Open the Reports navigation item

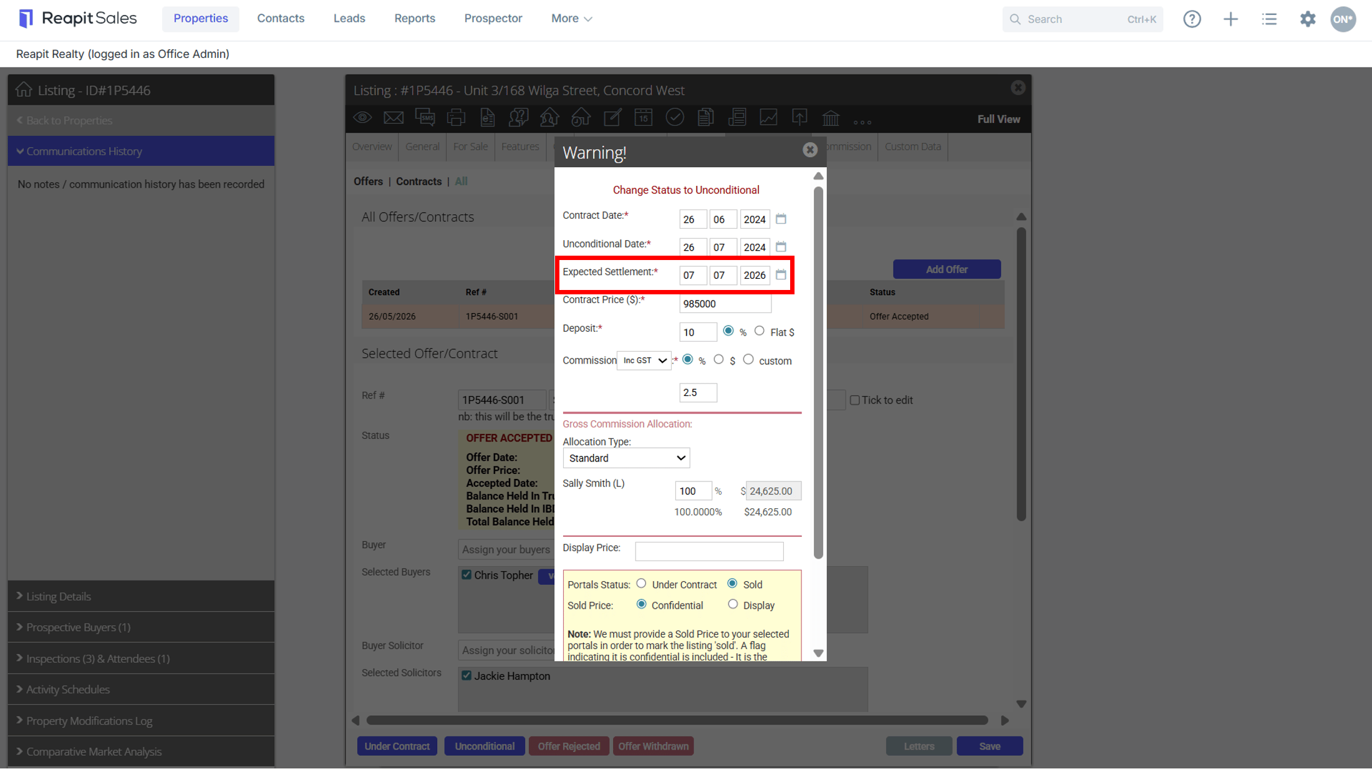coord(415,19)
